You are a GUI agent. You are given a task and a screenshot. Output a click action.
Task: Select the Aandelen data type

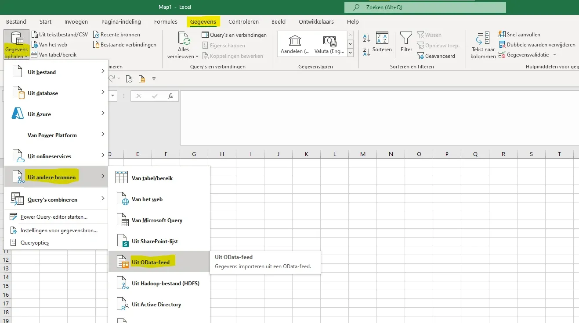295,45
